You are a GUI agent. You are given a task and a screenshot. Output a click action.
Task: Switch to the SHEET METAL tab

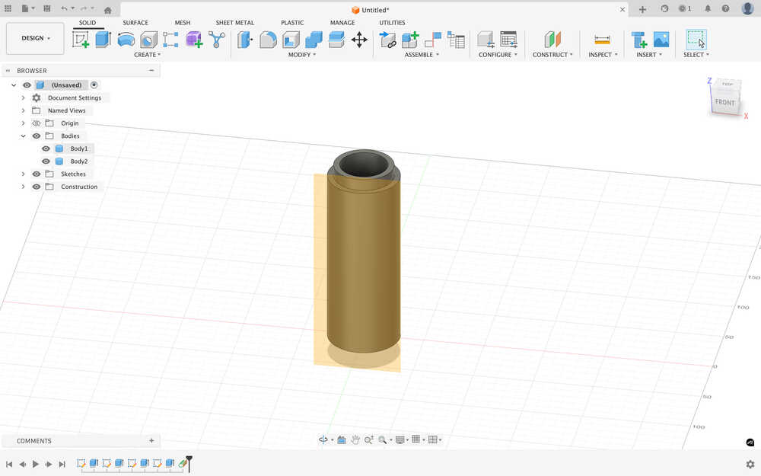[235, 23]
